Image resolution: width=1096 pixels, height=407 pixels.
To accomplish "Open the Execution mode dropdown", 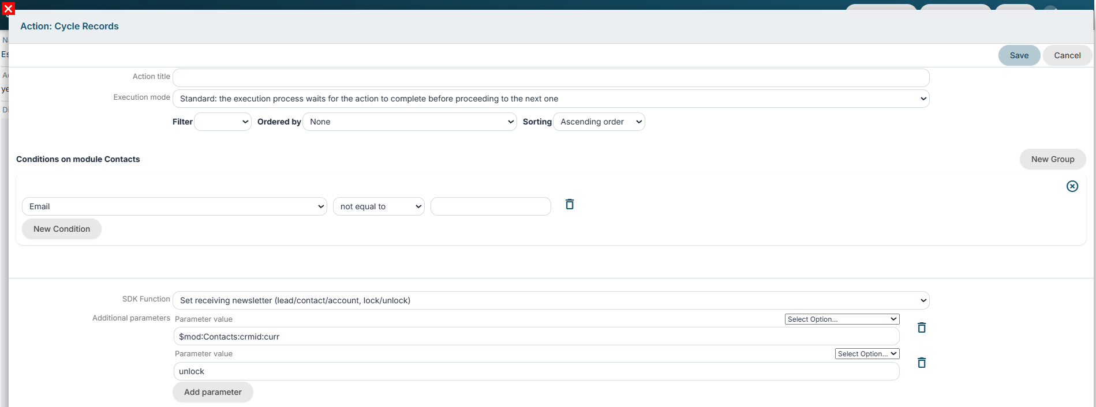I will 551,99.
